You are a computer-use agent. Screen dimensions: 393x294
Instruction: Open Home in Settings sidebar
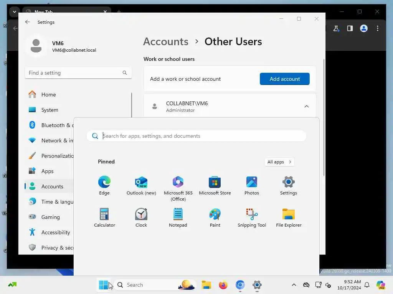[x=49, y=95]
